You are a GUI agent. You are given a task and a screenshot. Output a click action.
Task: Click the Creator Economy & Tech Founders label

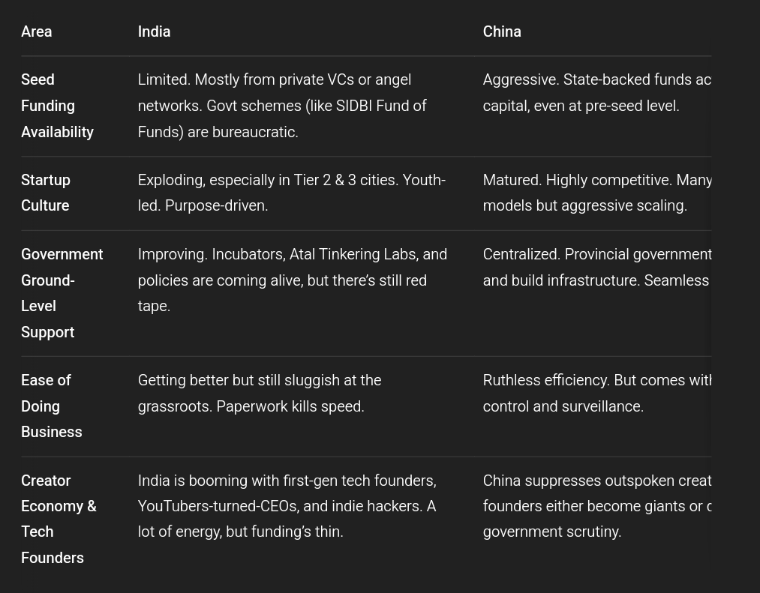pyautogui.click(x=58, y=519)
